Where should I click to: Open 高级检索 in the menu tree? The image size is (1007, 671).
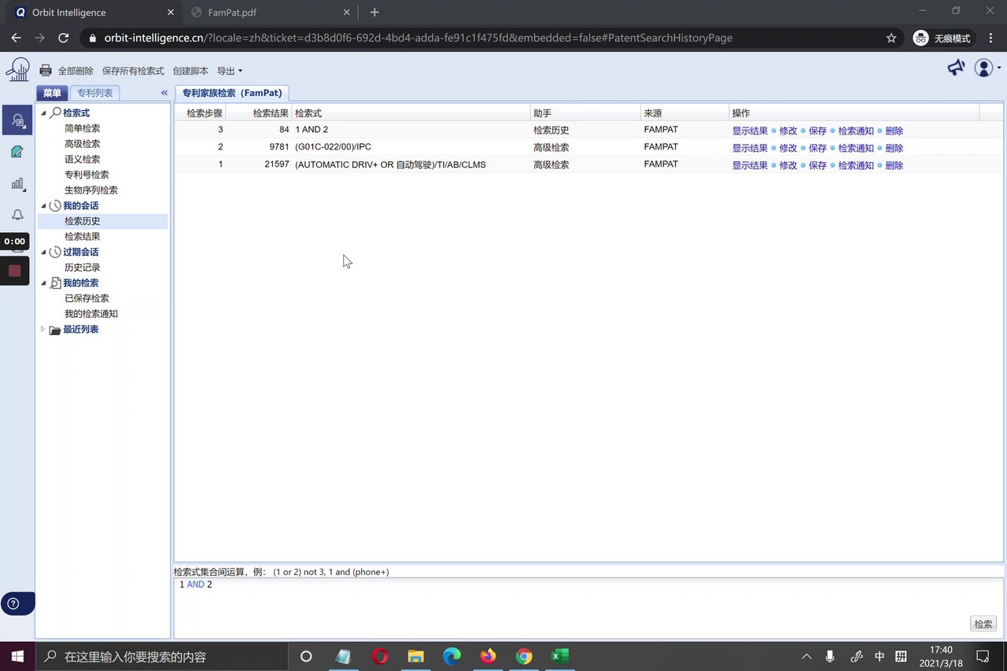(82, 144)
